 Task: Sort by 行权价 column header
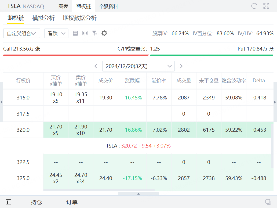(23, 80)
